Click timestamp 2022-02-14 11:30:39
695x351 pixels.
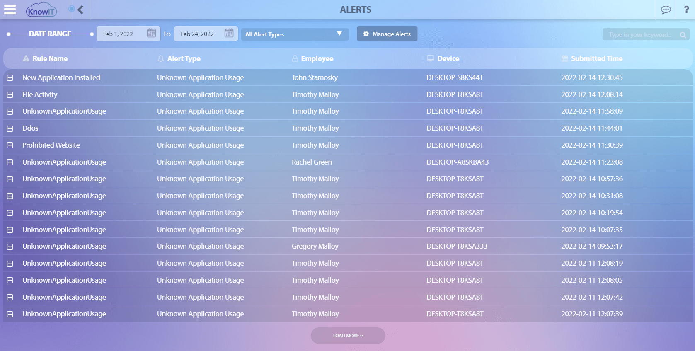592,145
